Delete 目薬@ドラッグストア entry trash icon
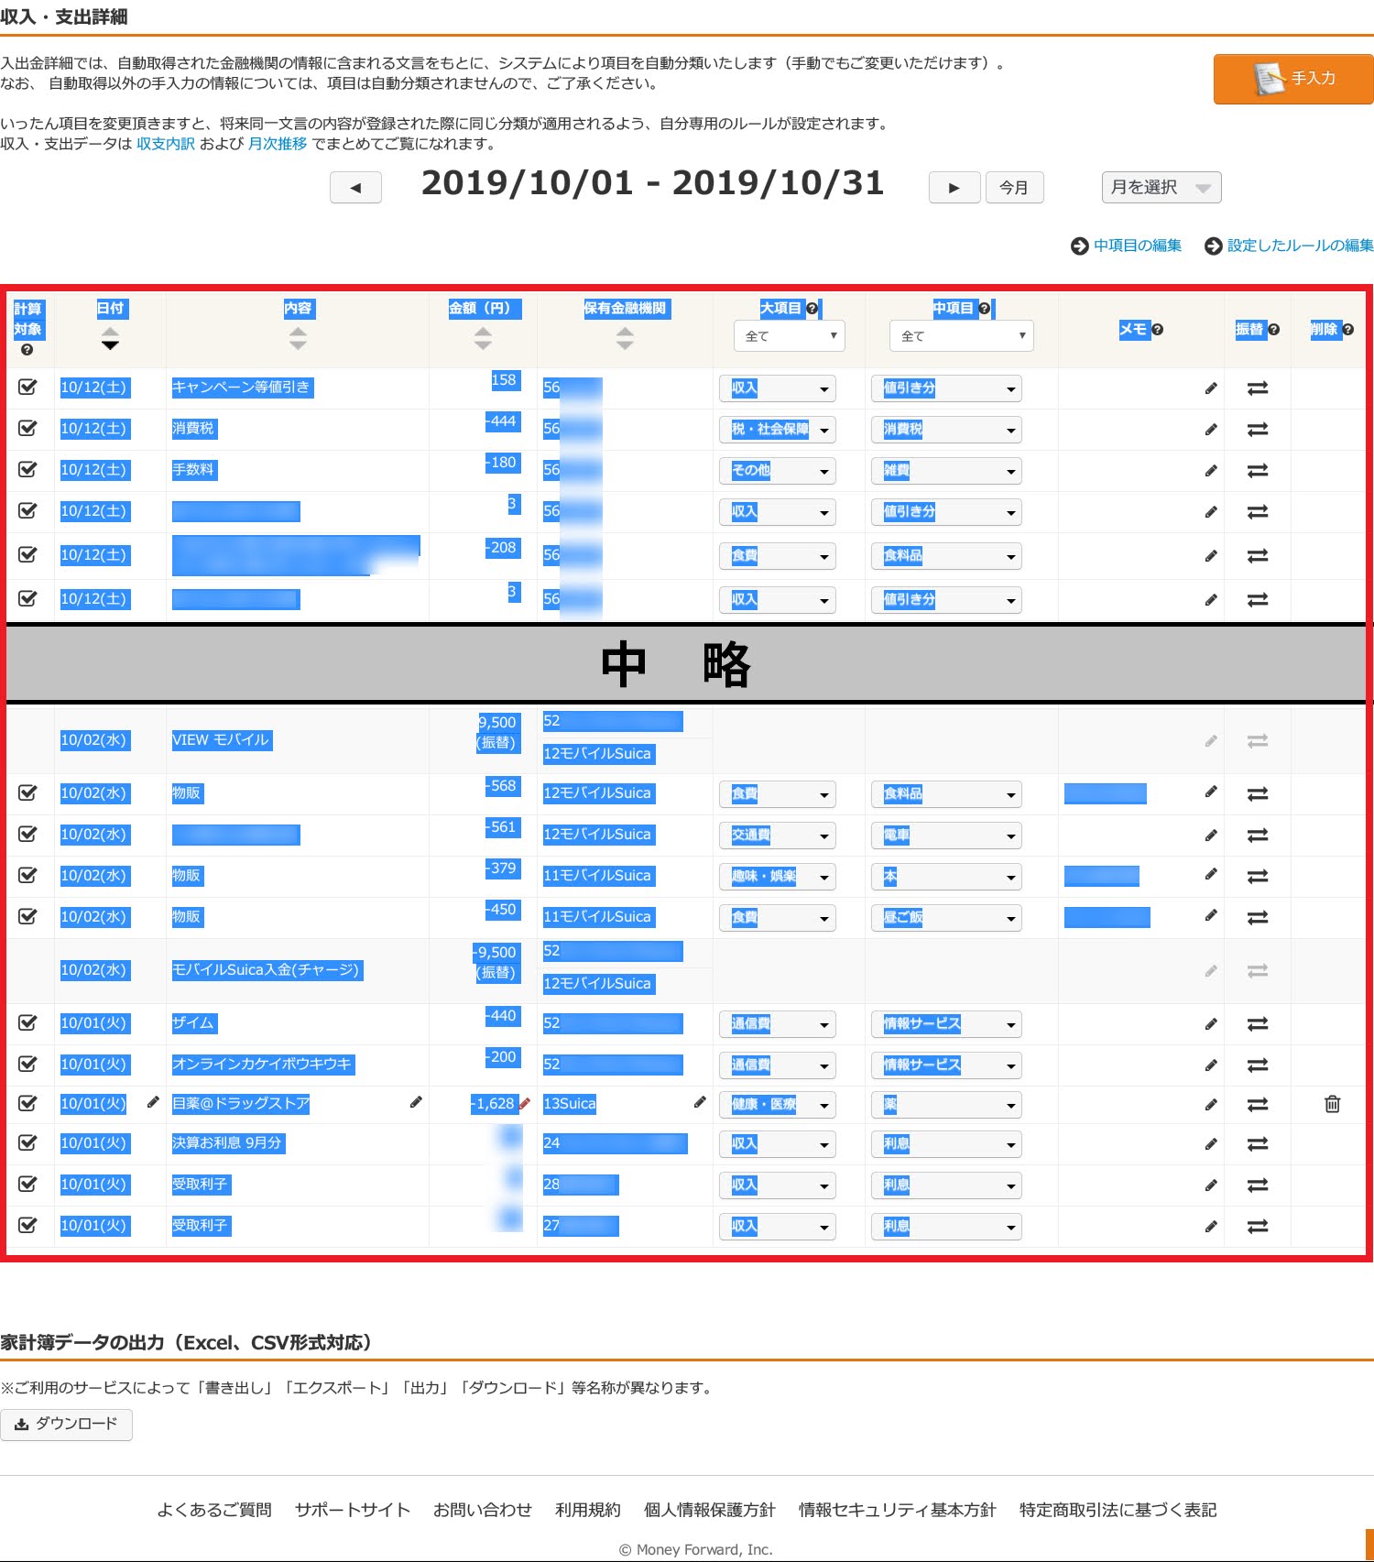Screen dimensions: 1374x1562 [x=1333, y=1104]
